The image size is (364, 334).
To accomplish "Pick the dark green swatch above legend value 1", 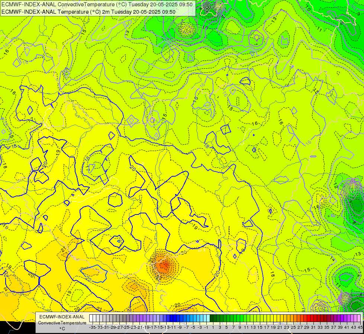I will click(212, 318).
